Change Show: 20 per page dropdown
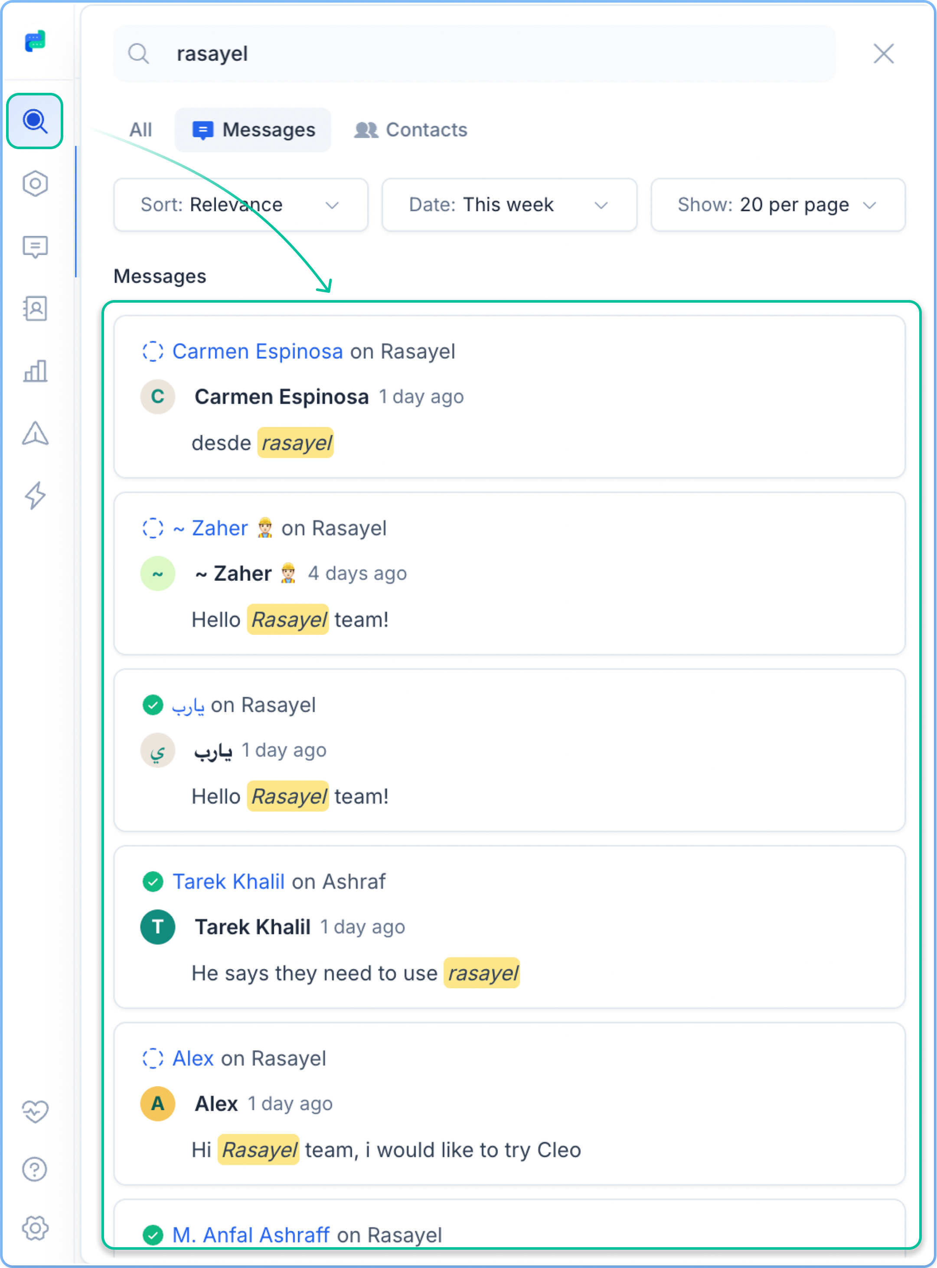The image size is (937, 1268). pyautogui.click(x=777, y=205)
